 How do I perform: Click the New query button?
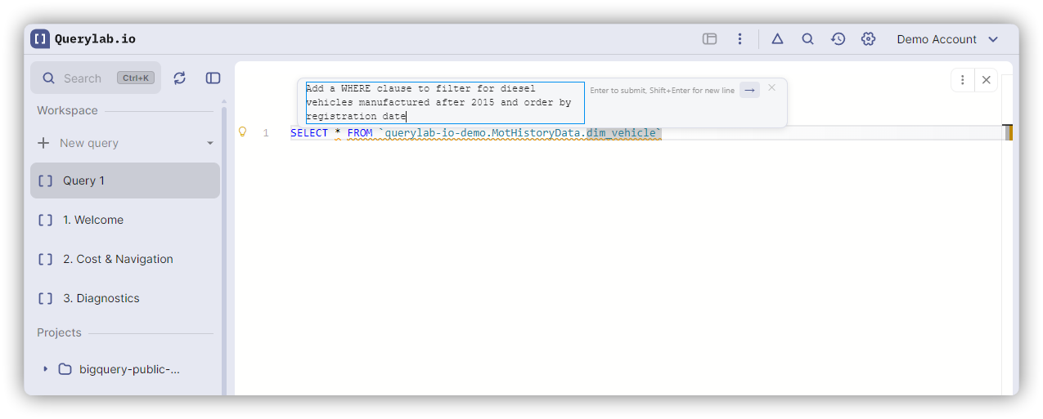(88, 143)
